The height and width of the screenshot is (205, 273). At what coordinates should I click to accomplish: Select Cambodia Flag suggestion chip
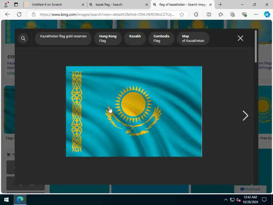click(x=161, y=38)
